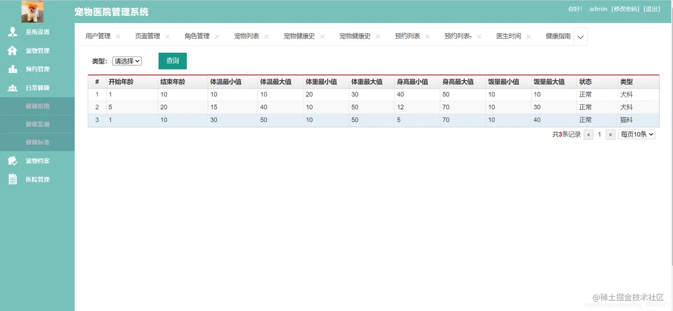This screenshot has width=673, height=311.
Task: Switch to the 页面管理 tab
Action: 147,36
